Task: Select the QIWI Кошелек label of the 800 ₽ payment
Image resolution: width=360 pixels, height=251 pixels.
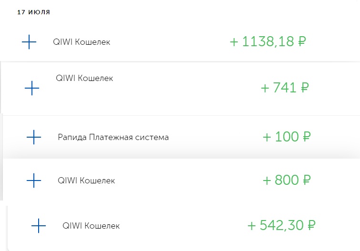Action: (x=86, y=181)
